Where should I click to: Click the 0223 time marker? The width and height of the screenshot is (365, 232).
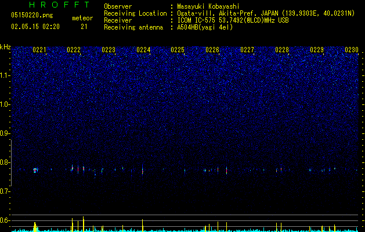coord(109,50)
